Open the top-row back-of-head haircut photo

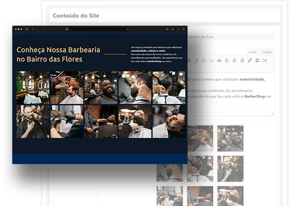(x=169, y=88)
